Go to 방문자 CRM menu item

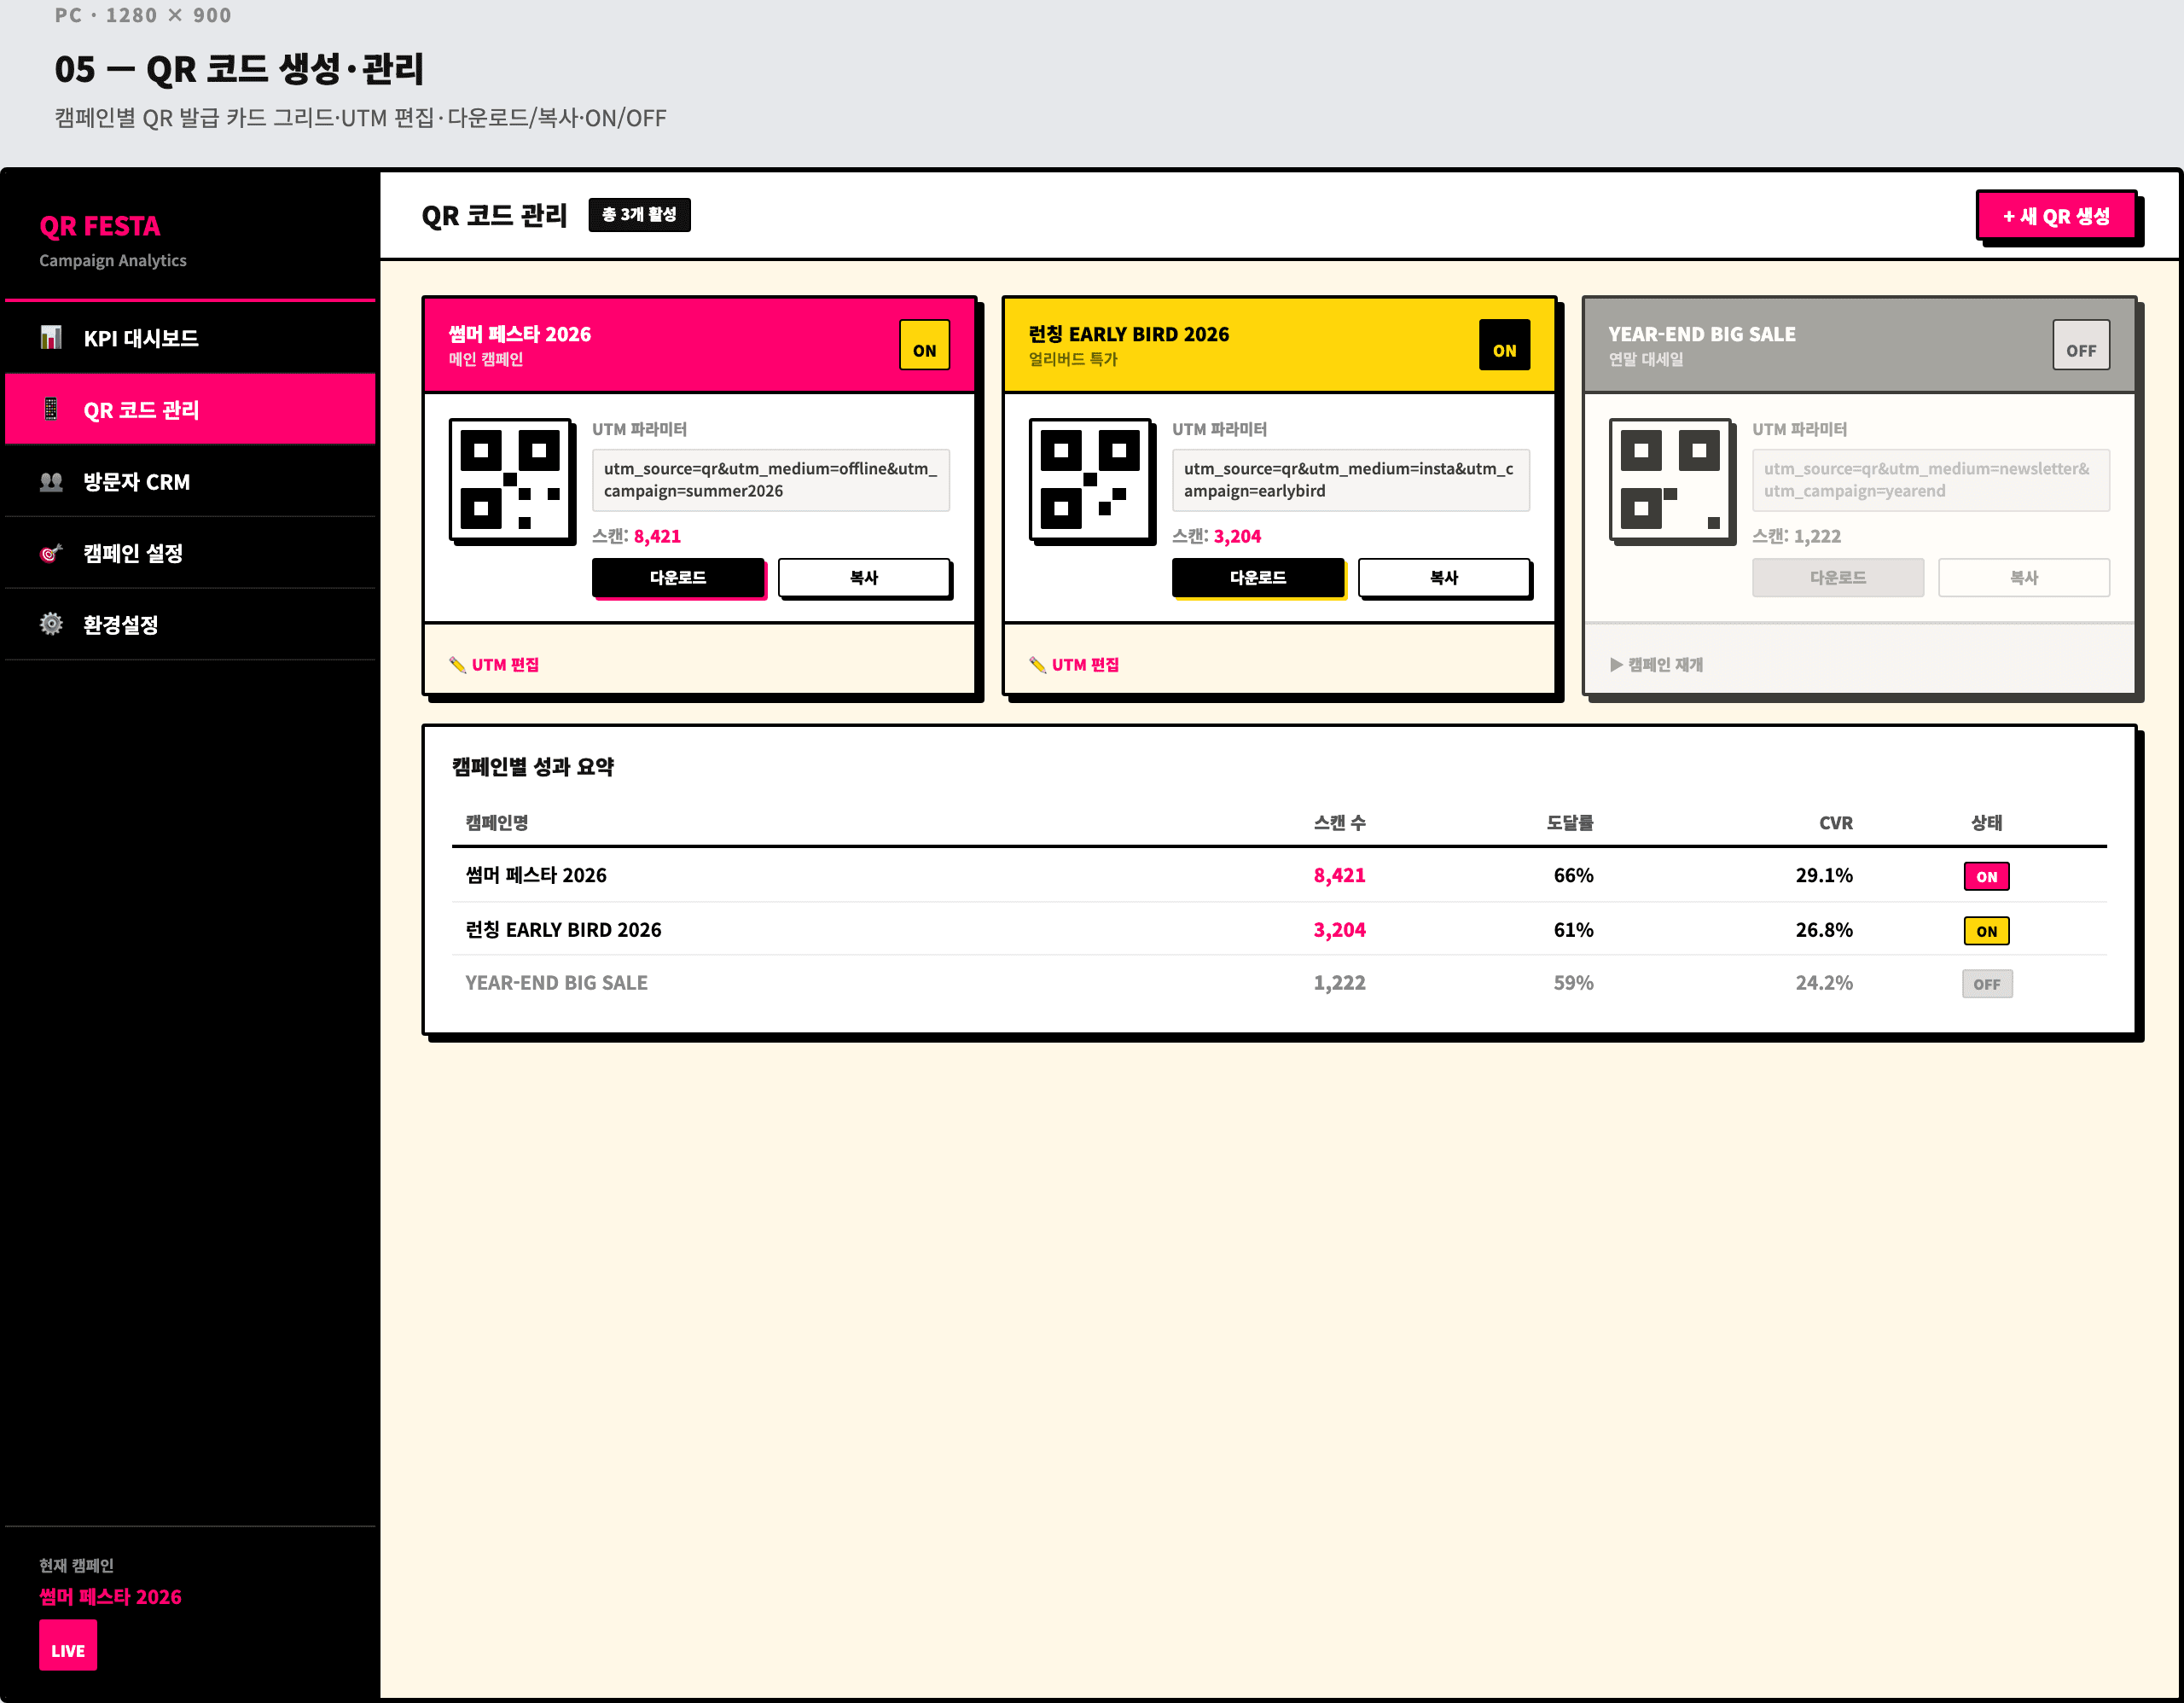[x=190, y=481]
